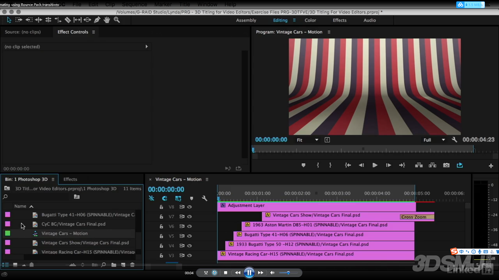Screen dimensions: 499x280
Task: Export frame with camera icon
Action: (x=446, y=165)
